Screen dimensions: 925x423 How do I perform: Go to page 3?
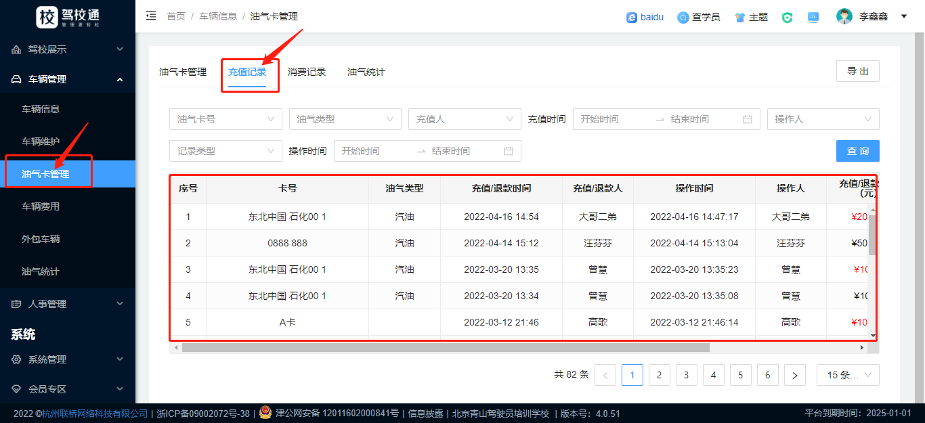(687, 375)
